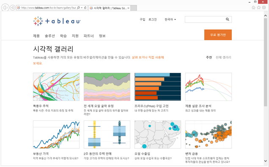Switch to 전체 갤러리 view
Viewport: 269px width, 167px height.
point(223,58)
